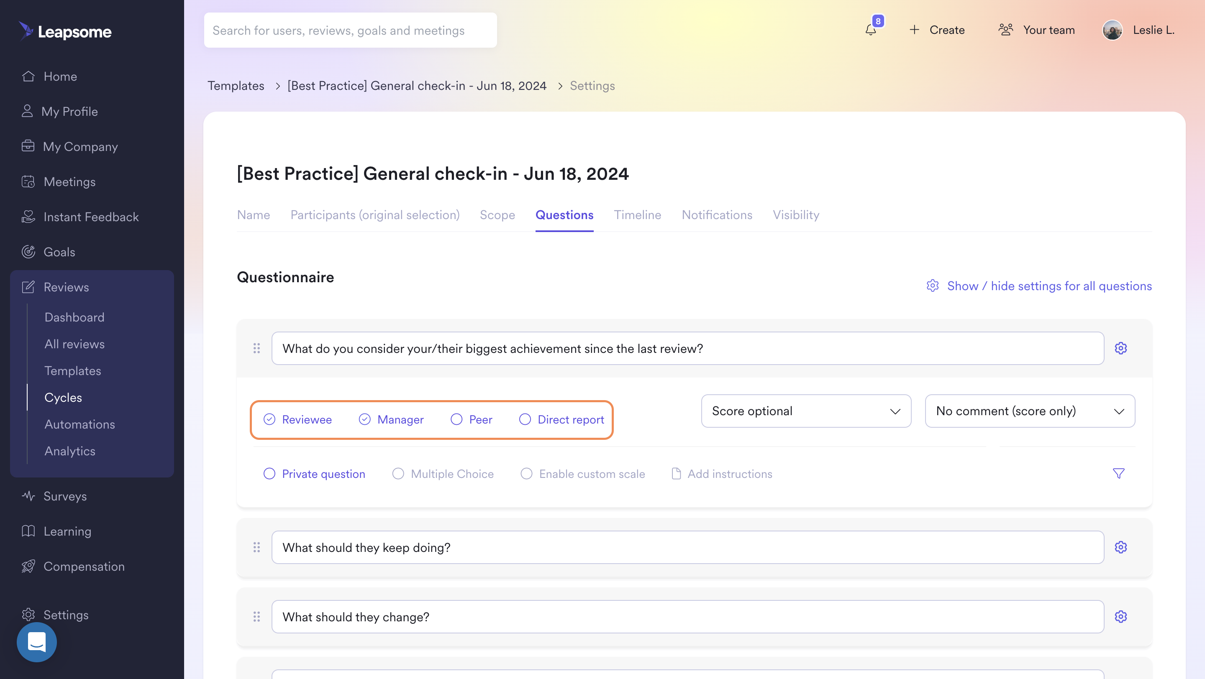Open the chat support bubble
This screenshot has width=1205, height=679.
36,642
